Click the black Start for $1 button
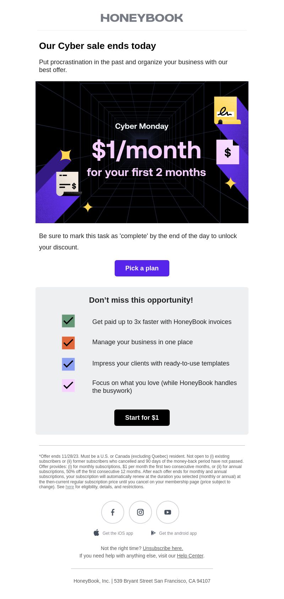This screenshot has height=599, width=284. click(x=142, y=418)
